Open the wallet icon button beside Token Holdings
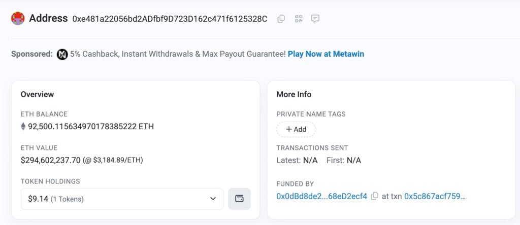 click(239, 199)
